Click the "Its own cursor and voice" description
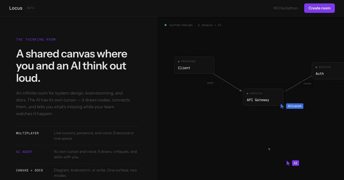The width and height of the screenshot is (344, 180). coord(95,154)
